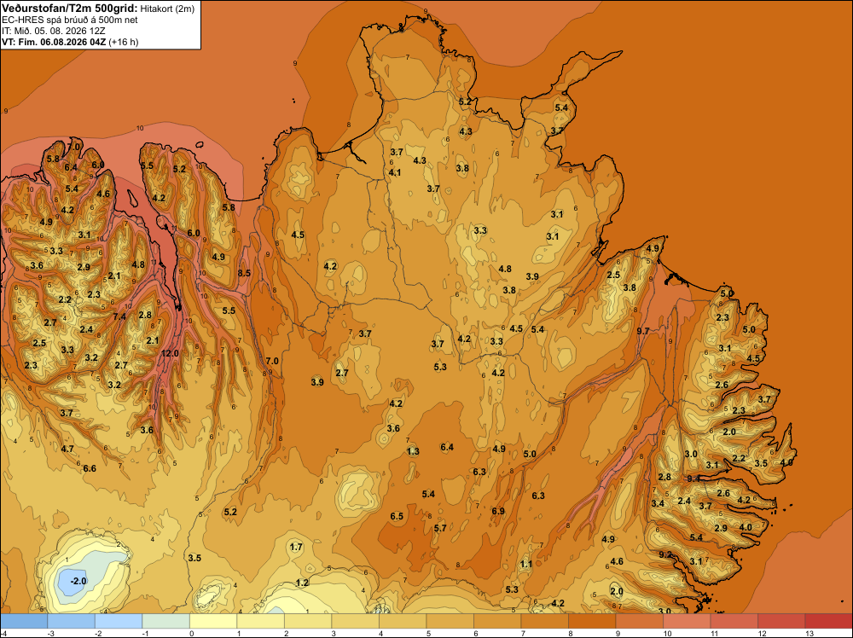853x638 pixels.
Task: Select the 1.3 temperature label
Action: coord(413,451)
